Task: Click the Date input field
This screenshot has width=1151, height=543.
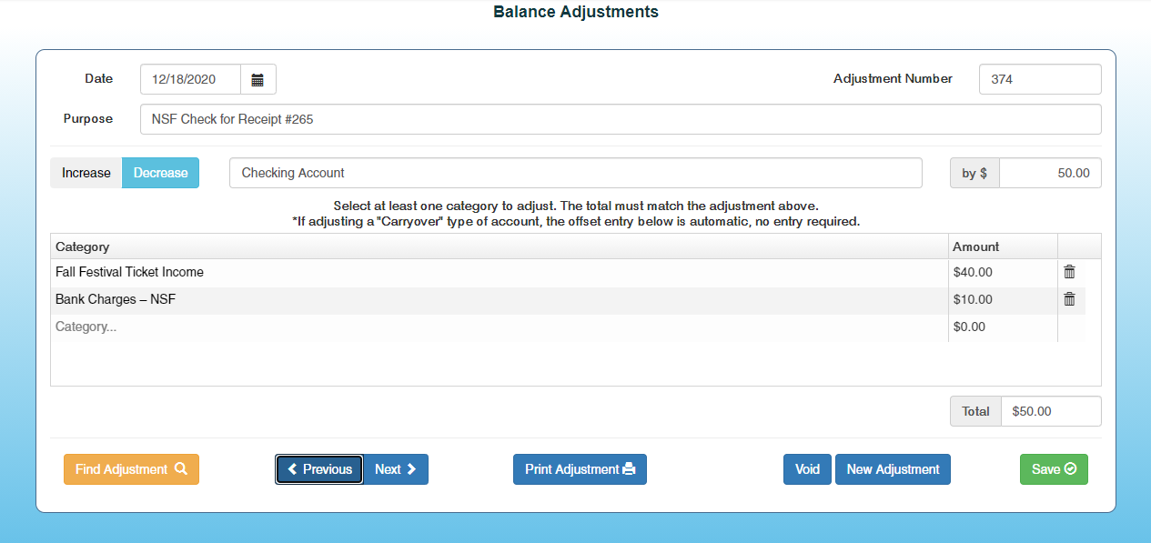Action: click(190, 80)
